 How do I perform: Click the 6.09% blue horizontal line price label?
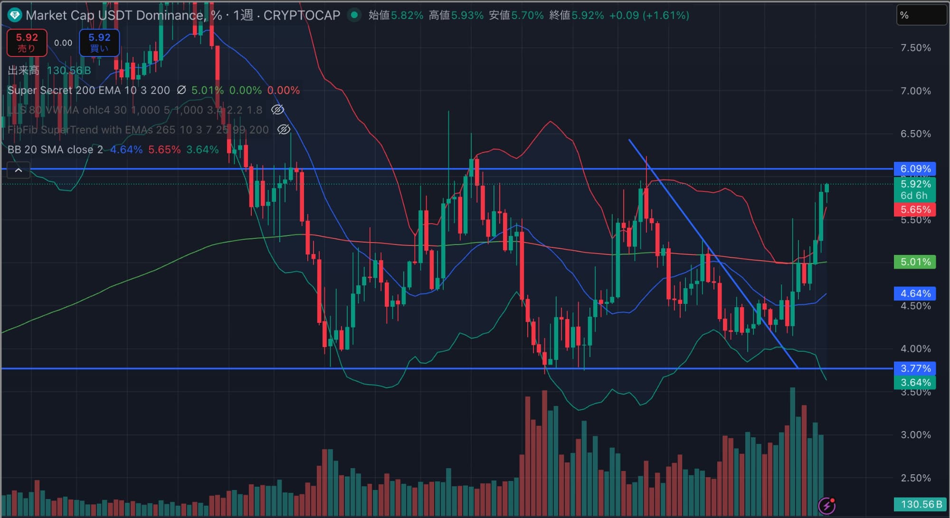(x=915, y=169)
